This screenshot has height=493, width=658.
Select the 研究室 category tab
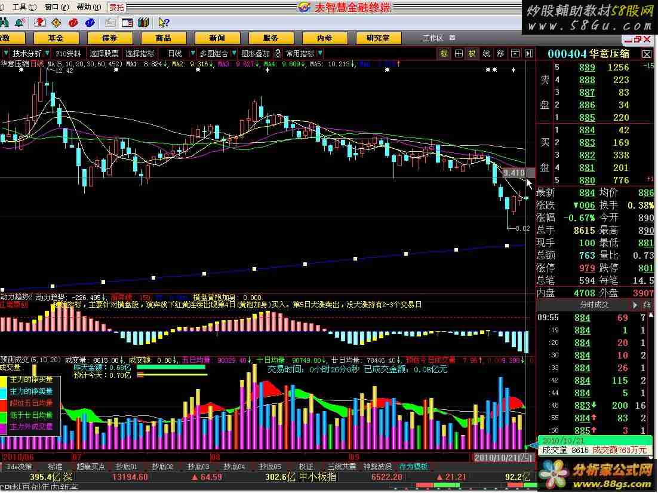[x=378, y=38]
